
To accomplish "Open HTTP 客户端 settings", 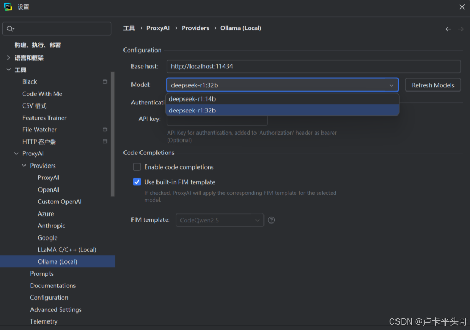I will click(39, 142).
